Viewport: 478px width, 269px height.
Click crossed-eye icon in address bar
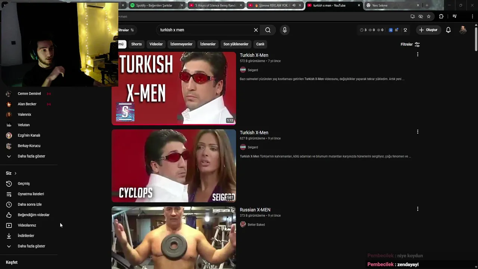pyautogui.click(x=421, y=16)
